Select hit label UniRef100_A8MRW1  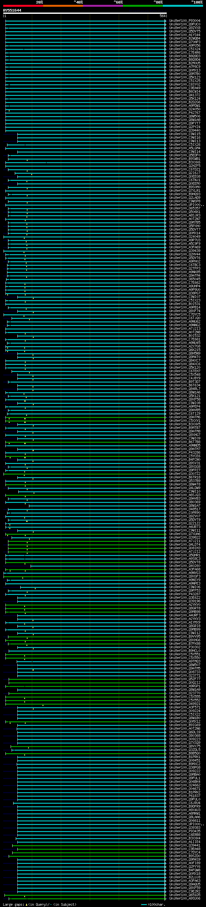[x=185, y=813]
